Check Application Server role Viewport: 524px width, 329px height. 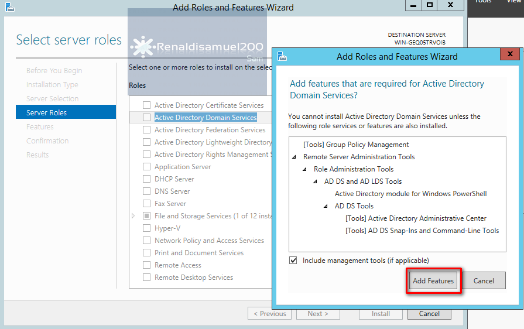pyautogui.click(x=146, y=167)
